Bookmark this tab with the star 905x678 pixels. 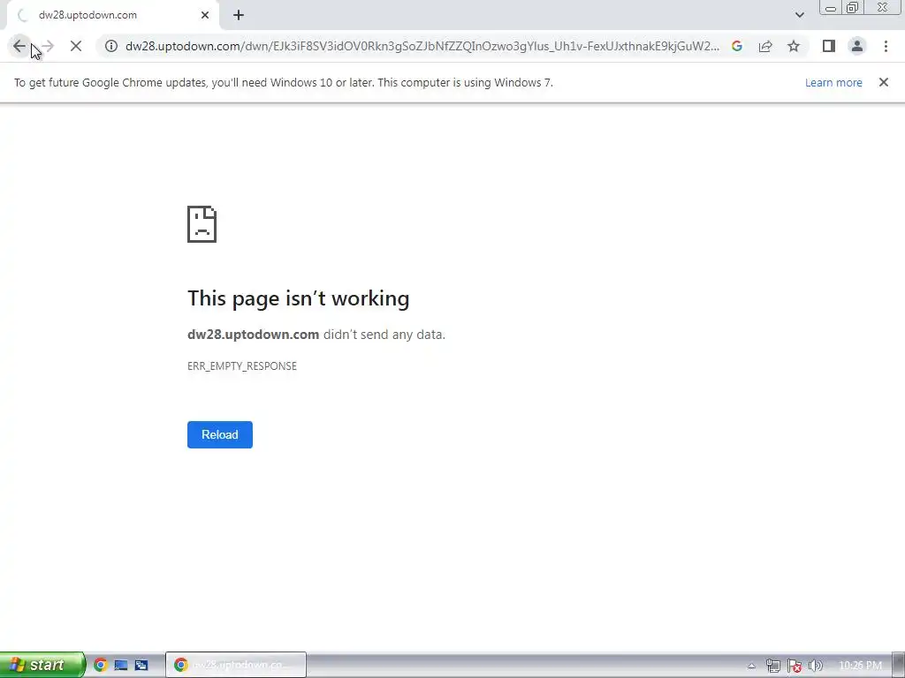pos(794,46)
